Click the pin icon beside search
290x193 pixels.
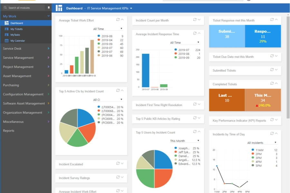point(49,8)
